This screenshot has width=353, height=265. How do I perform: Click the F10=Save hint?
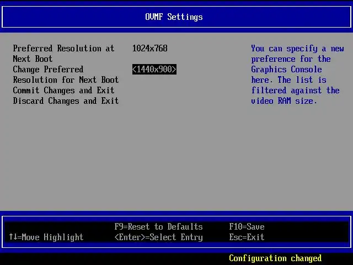[x=247, y=226]
